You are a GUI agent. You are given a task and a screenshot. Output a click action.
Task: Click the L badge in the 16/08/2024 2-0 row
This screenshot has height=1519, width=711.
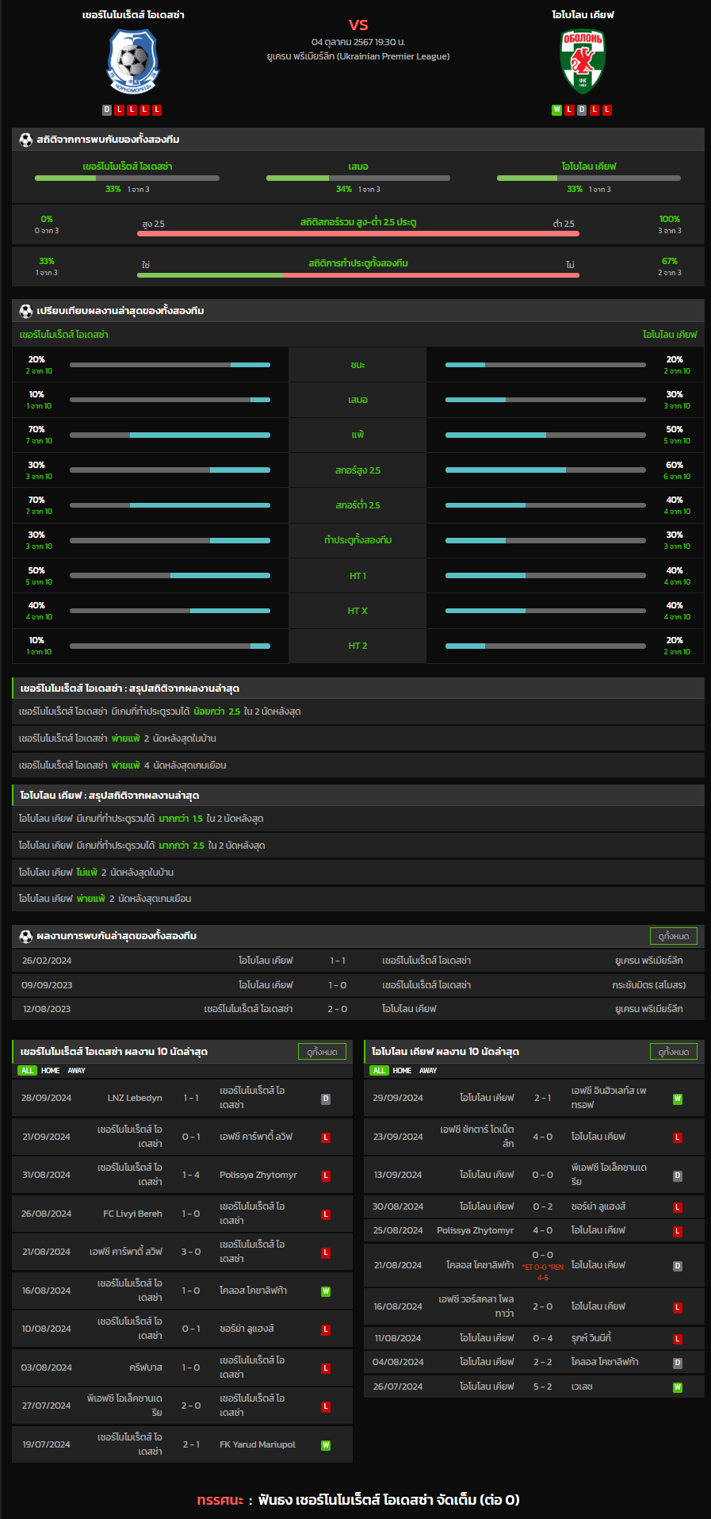pyautogui.click(x=678, y=1306)
